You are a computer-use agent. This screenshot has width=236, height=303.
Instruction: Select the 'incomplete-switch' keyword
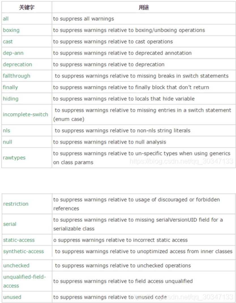coord(25,115)
